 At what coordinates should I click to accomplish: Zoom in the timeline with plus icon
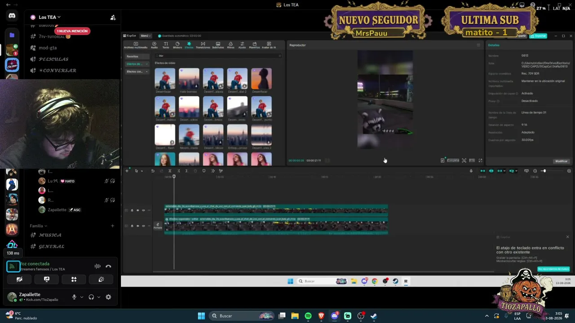[569, 171]
